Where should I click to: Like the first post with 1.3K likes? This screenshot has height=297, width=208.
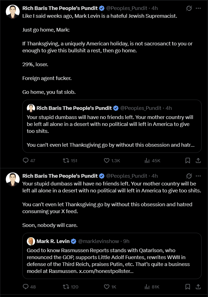[112, 161]
